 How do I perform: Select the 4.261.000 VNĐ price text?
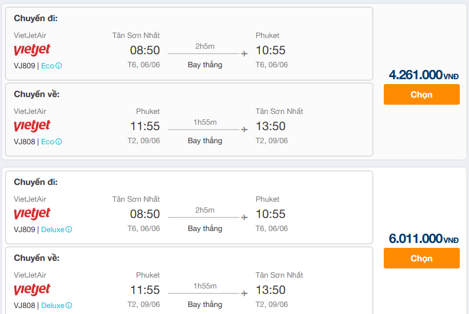(x=423, y=75)
